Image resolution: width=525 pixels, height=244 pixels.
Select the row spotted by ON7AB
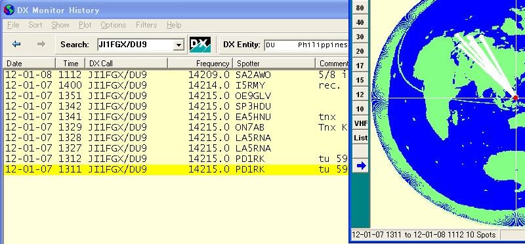tap(176, 127)
